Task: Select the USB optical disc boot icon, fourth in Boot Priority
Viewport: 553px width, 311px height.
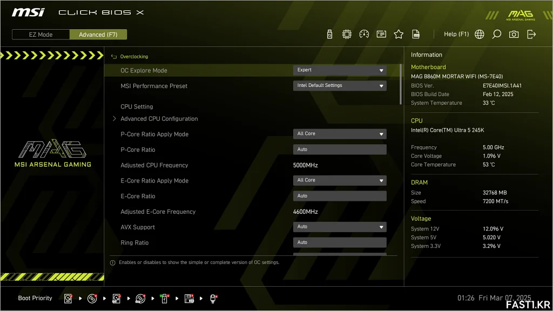Action: (140, 298)
